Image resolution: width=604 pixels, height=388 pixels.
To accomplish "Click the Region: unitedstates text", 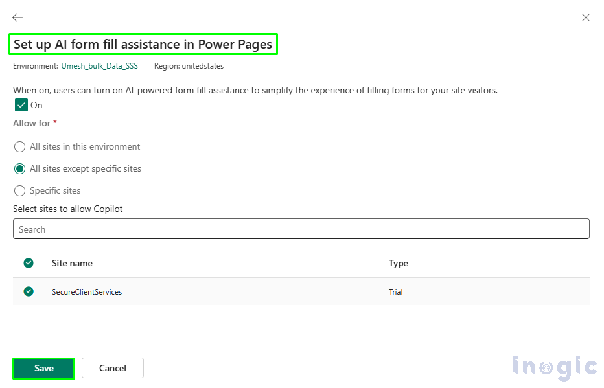I will point(189,66).
